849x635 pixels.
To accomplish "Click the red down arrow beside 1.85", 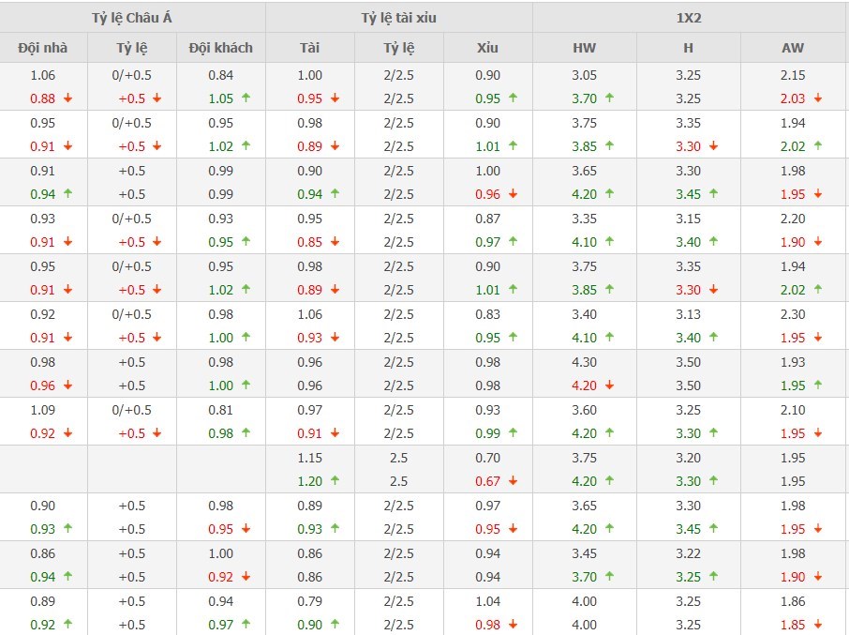I will click(x=817, y=625).
